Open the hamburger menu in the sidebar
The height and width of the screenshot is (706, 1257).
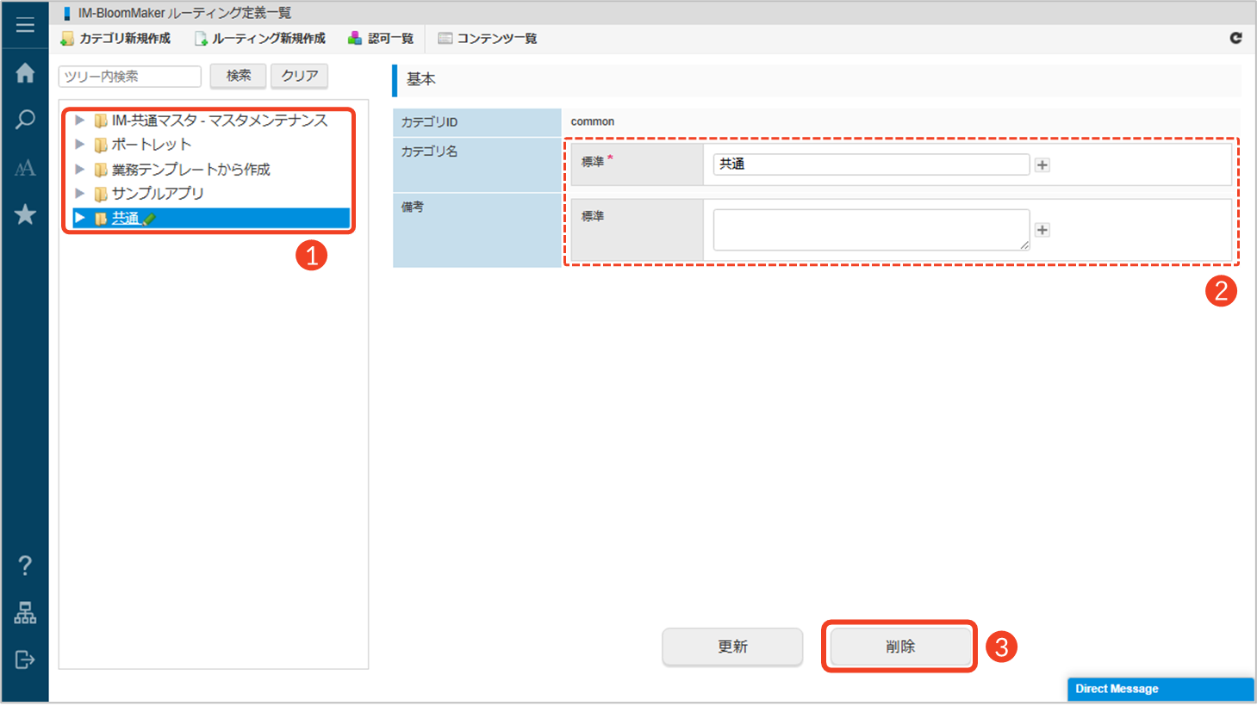pos(25,25)
